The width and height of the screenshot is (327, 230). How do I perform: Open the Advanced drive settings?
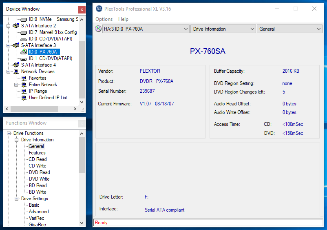[x=39, y=211]
